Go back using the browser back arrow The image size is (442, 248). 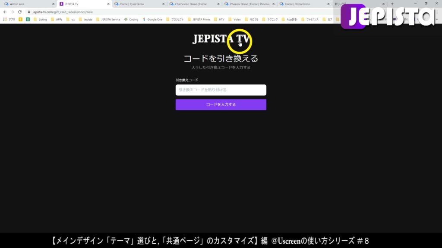(5, 12)
